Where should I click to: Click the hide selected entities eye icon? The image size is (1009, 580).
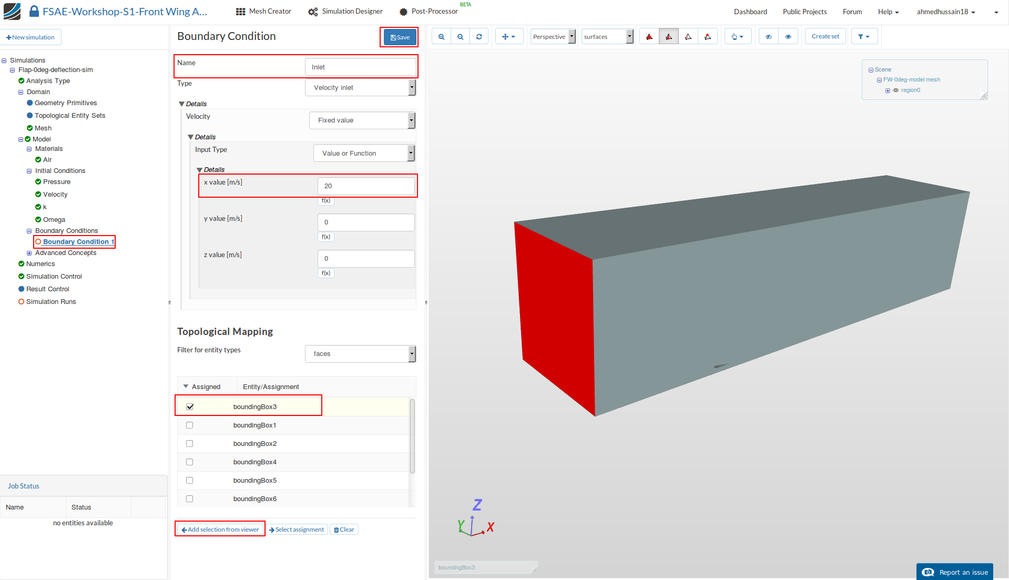768,36
